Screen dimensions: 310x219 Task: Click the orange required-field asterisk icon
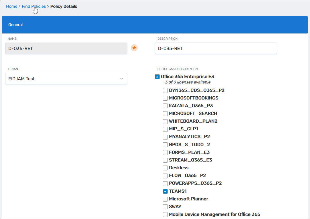coord(134,48)
